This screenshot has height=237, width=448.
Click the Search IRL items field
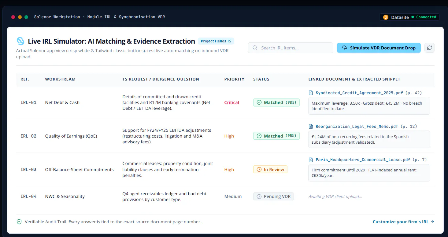pos(291,48)
